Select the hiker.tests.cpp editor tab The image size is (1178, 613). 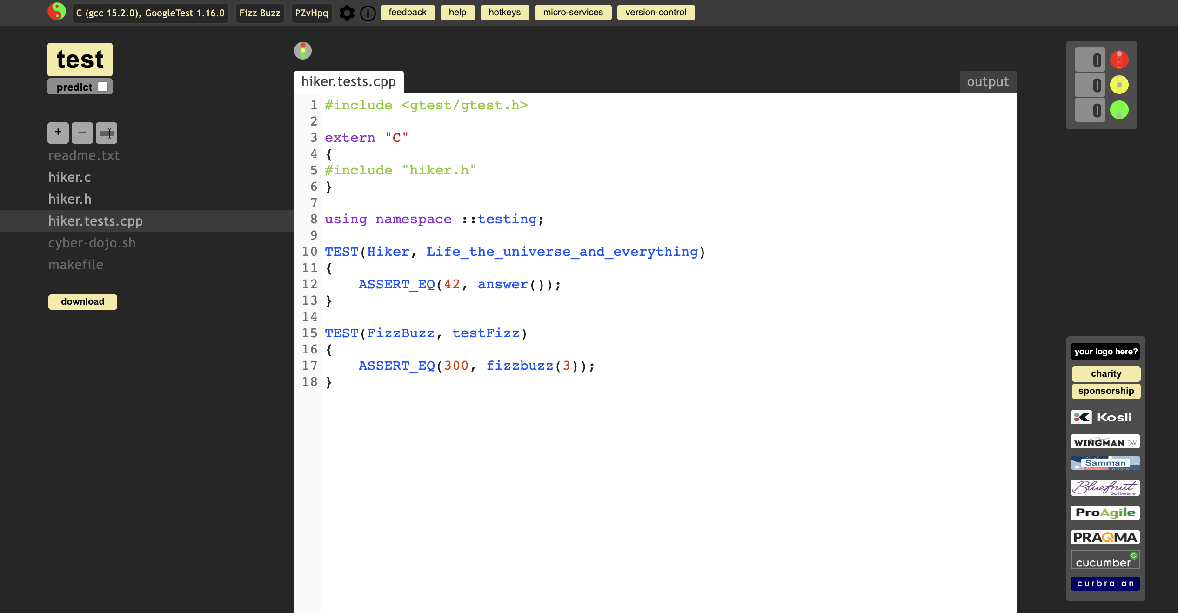pos(348,82)
